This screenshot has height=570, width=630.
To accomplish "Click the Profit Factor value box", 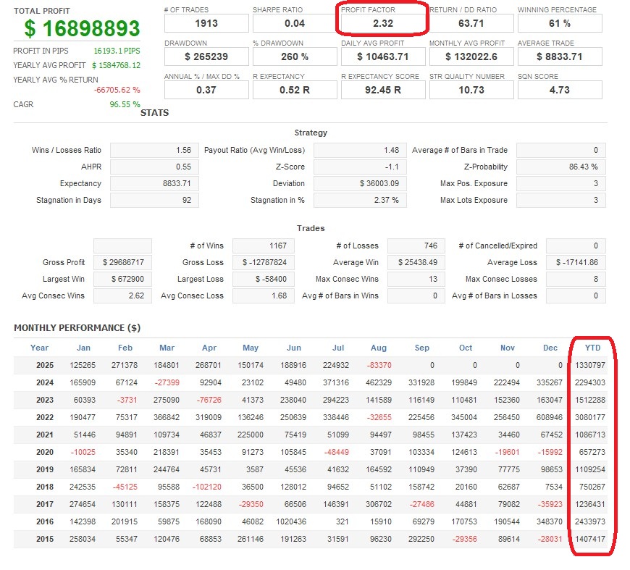I will coord(383,23).
